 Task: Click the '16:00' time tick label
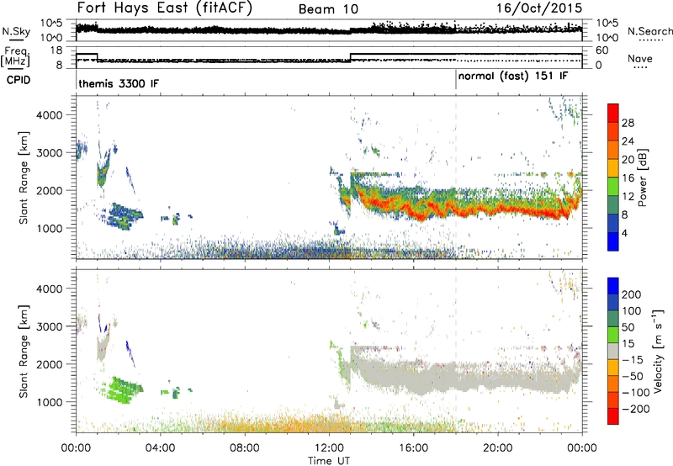coord(413,448)
